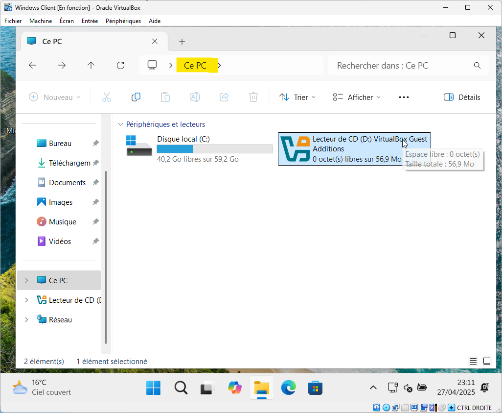Click VirtualBox mouse integration status icon

[442, 408]
